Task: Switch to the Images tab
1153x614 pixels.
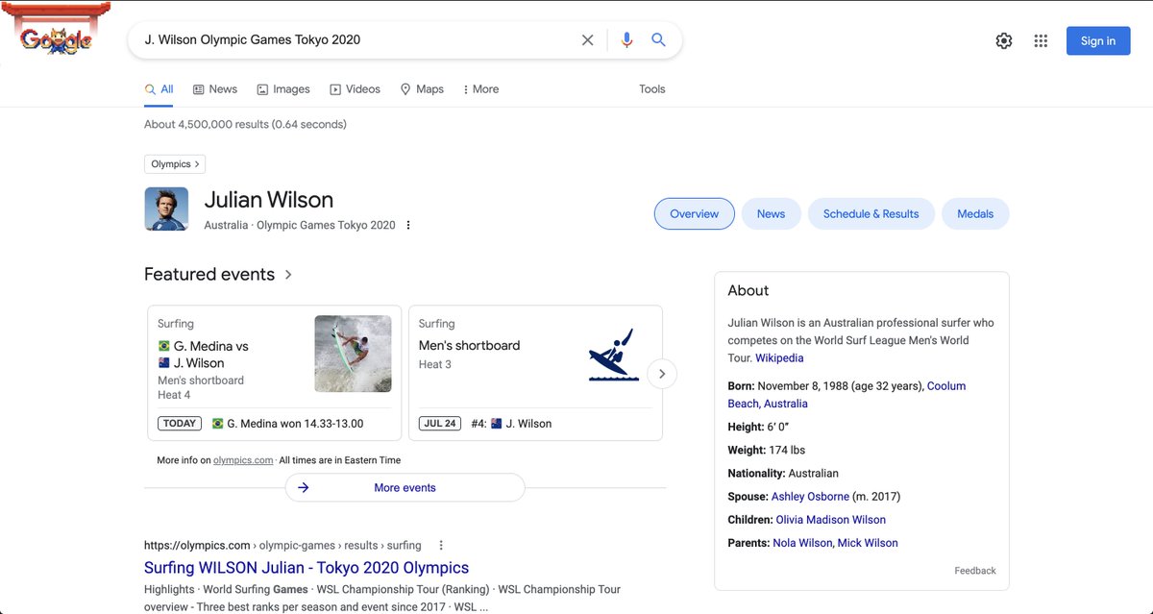Action: 283,89
